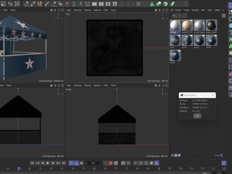Viewport: 232px width, 174px height.
Task: Increase current frame with right arrow
Action: (x=100, y=163)
